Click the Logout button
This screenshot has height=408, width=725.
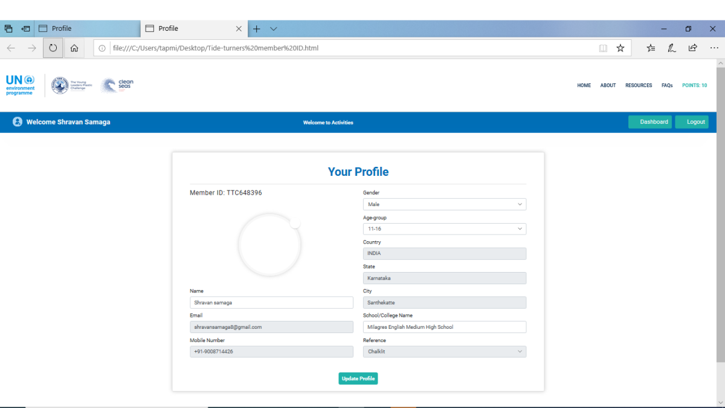click(x=692, y=122)
